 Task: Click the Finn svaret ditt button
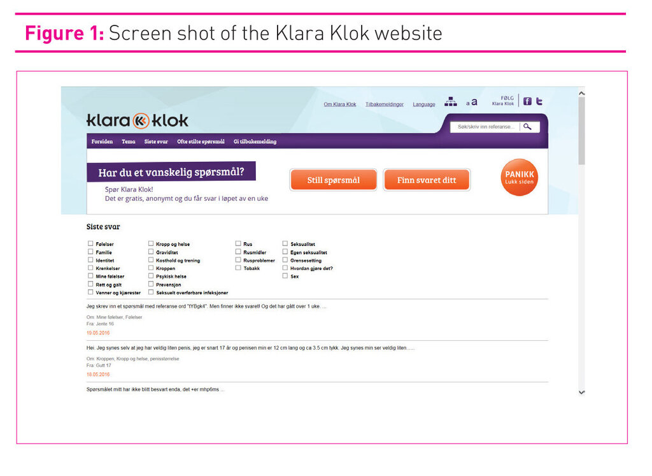pos(427,180)
